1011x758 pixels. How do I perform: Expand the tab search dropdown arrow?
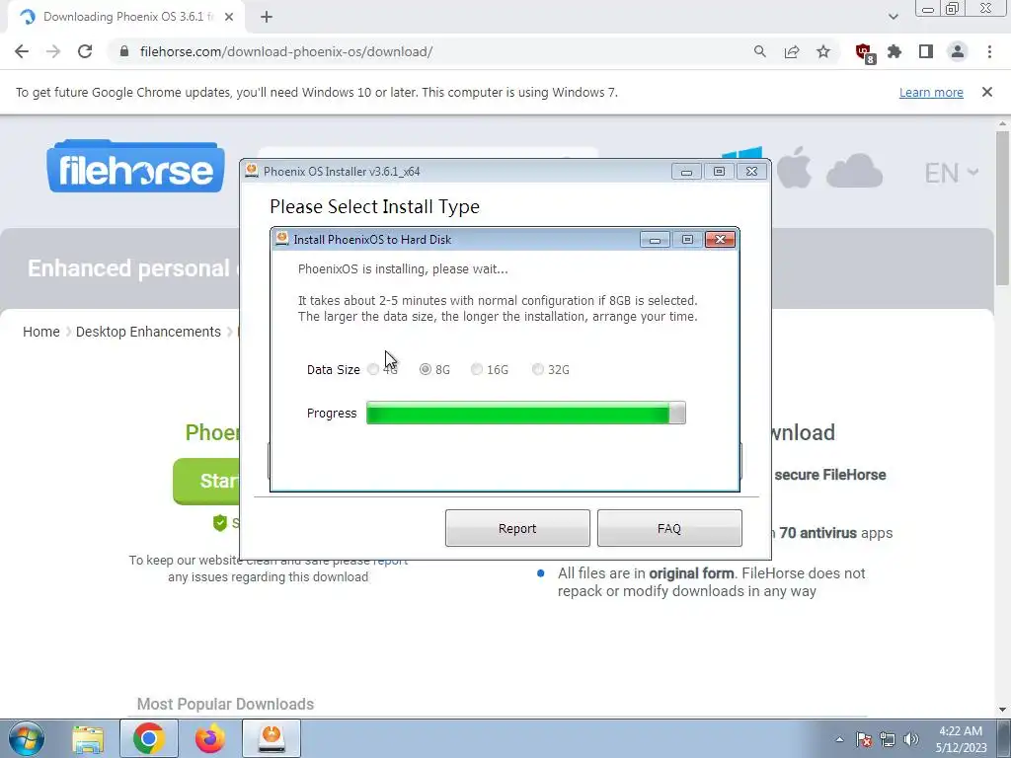point(893,17)
